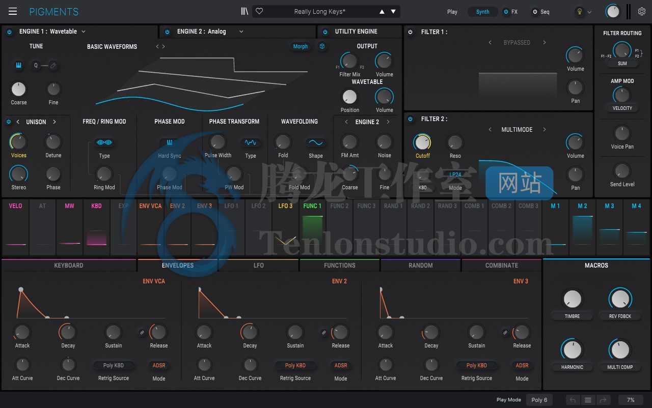Click the tune edit pencil icon
Screen dimensions: 652x408
(x=52, y=65)
